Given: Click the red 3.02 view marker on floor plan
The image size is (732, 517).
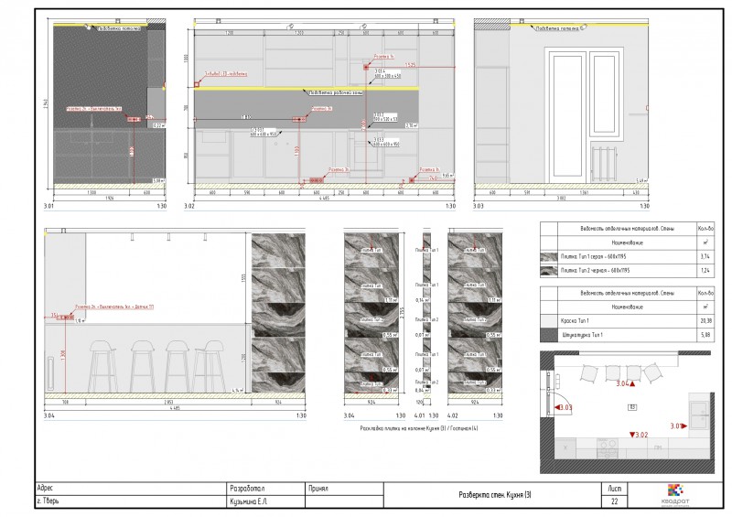Looking at the screenshot, I should 639,435.
